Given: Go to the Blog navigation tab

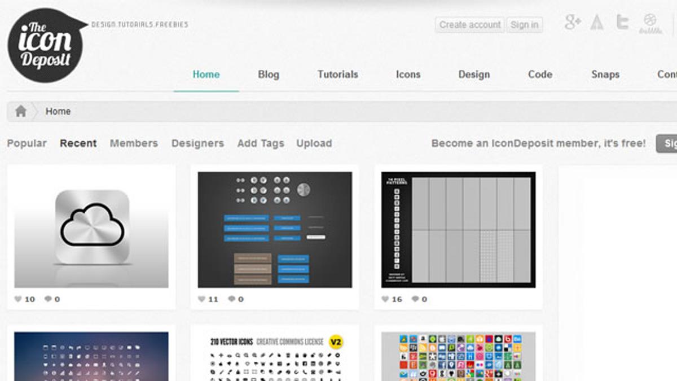Looking at the screenshot, I should click(x=269, y=75).
